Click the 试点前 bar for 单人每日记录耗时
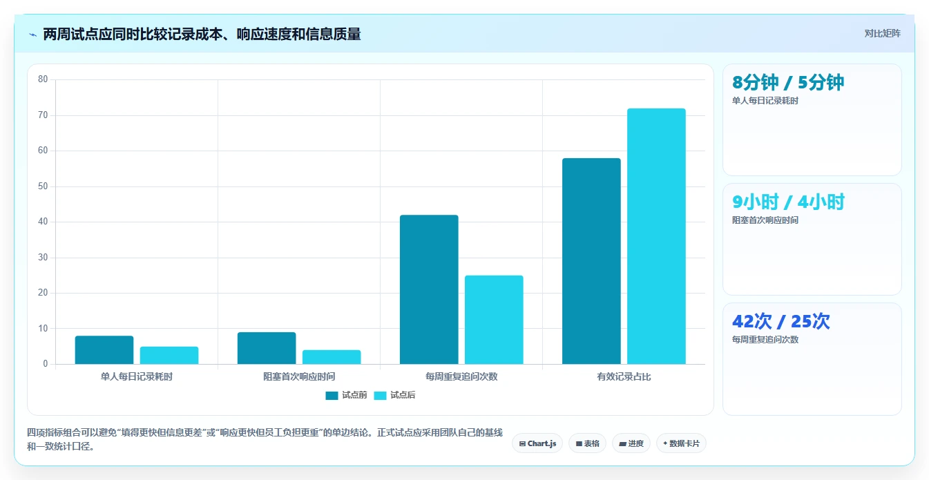The height and width of the screenshot is (480, 929). coord(104,350)
